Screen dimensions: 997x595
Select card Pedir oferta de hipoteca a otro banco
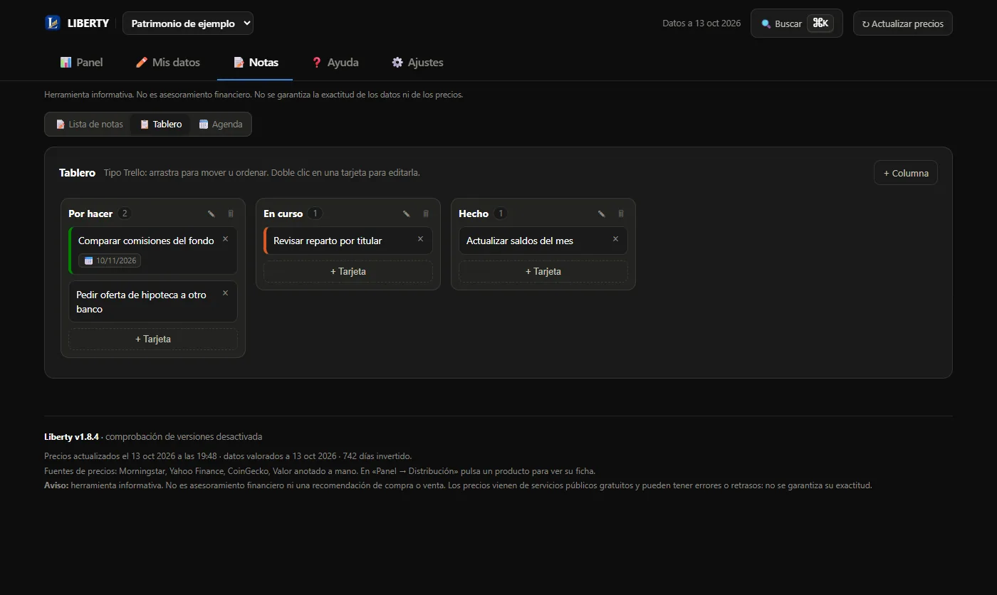click(x=153, y=302)
